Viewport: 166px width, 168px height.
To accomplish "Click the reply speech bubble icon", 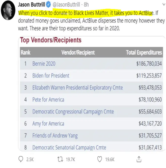I will [x=21, y=159].
